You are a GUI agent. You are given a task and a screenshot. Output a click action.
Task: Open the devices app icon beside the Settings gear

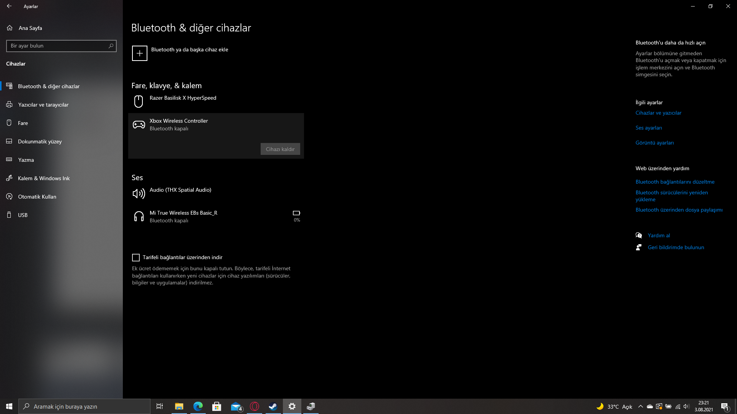[311, 406]
